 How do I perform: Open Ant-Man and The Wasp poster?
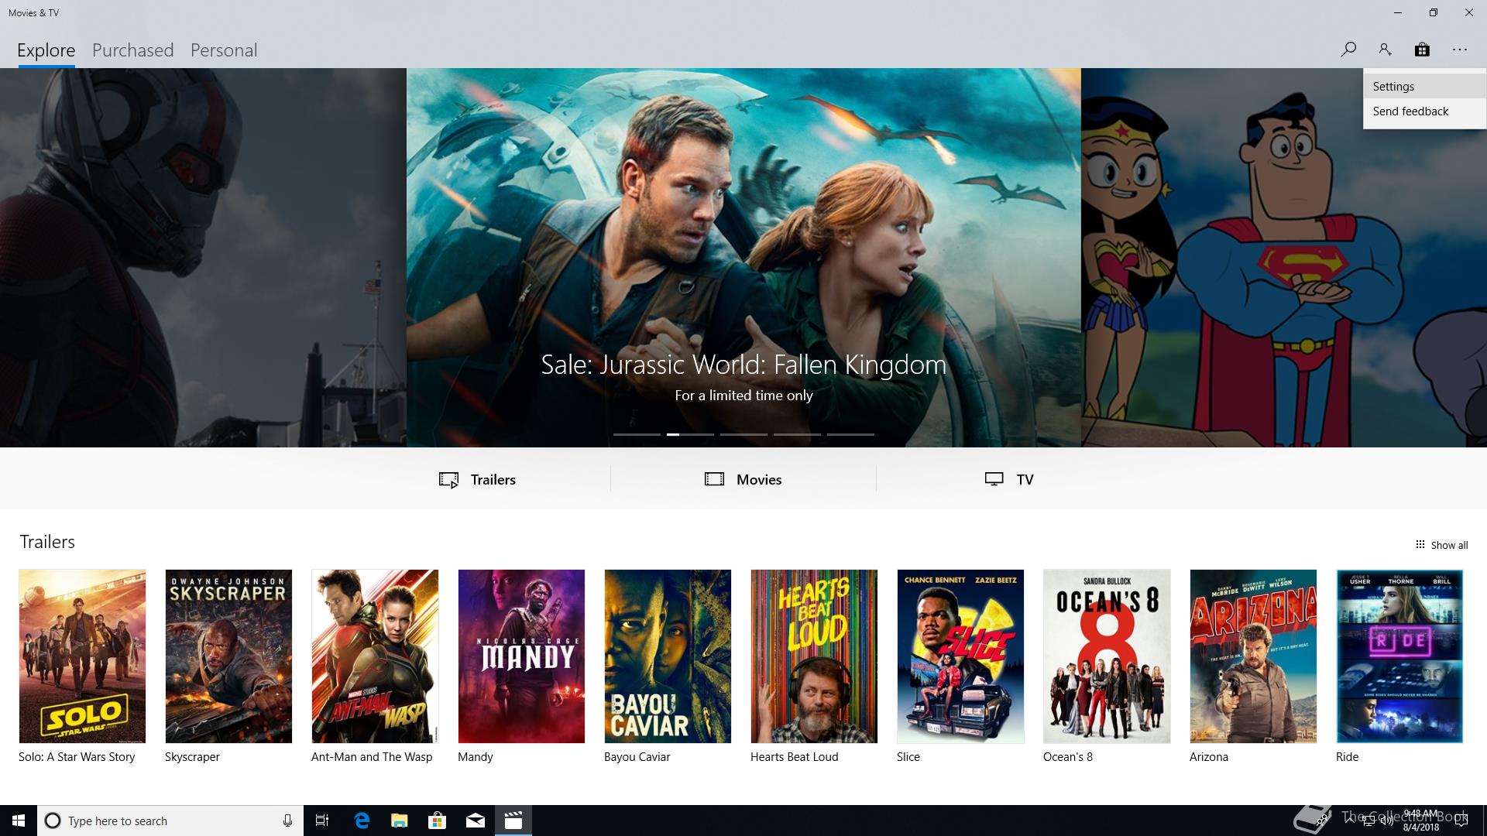[375, 656]
